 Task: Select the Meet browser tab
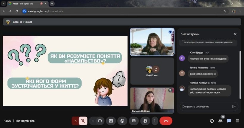pos(25,4)
